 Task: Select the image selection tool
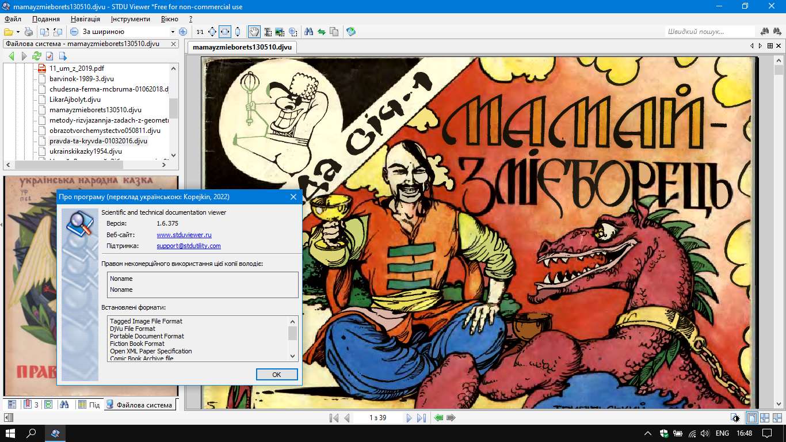pyautogui.click(x=280, y=32)
